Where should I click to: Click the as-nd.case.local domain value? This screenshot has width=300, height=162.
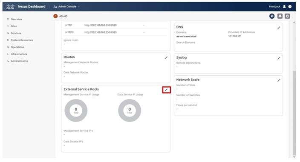186,36
